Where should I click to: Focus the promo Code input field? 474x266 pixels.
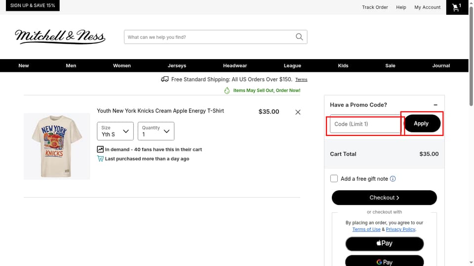point(365,124)
